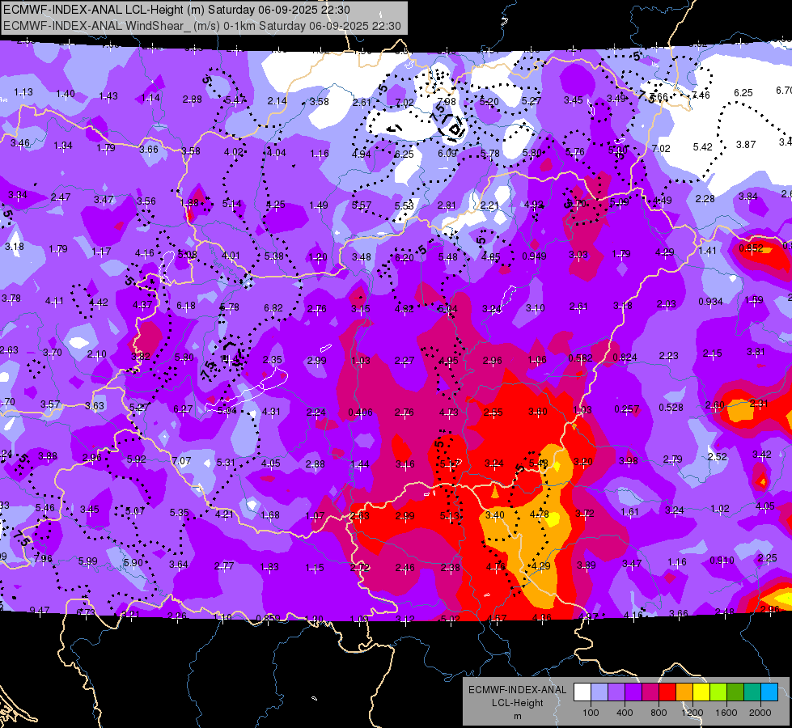Click the wind shear value 4.31

coord(271,411)
